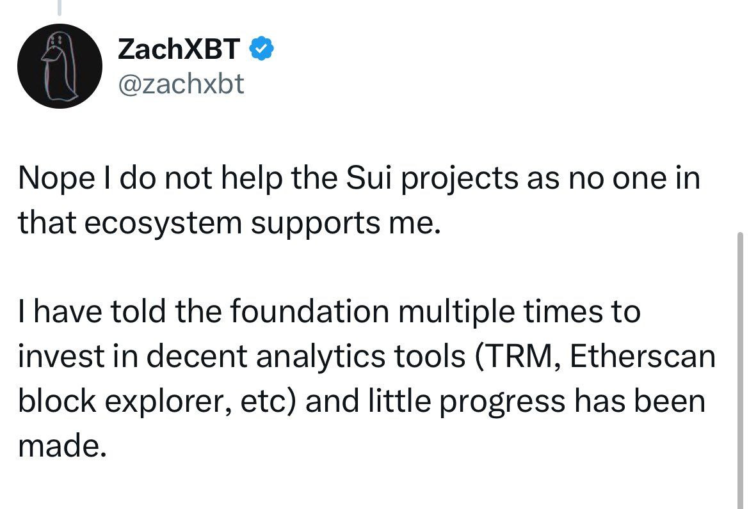Open ZachXBT's penguin profile avatar

[60, 66]
